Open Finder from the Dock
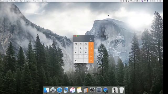Viewport: 168px width, 94px height. (x=46, y=90)
